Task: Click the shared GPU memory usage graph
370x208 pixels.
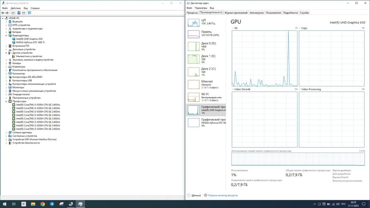Action: point(298,159)
